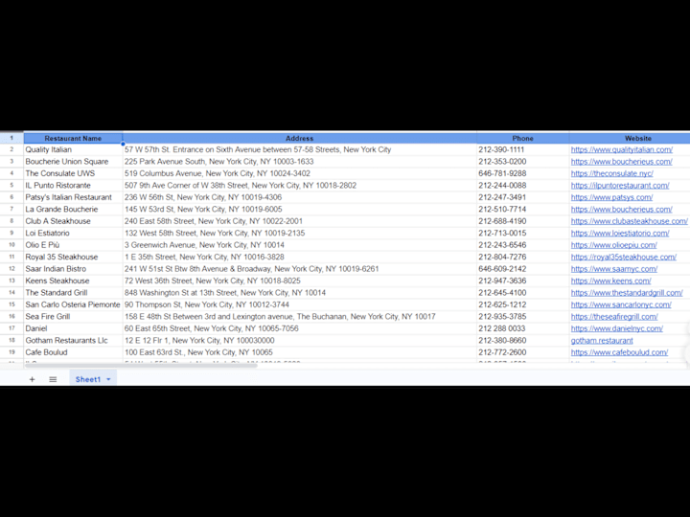Open Sheet1 tab dropdown arrow
The height and width of the screenshot is (517, 690).
[108, 379]
